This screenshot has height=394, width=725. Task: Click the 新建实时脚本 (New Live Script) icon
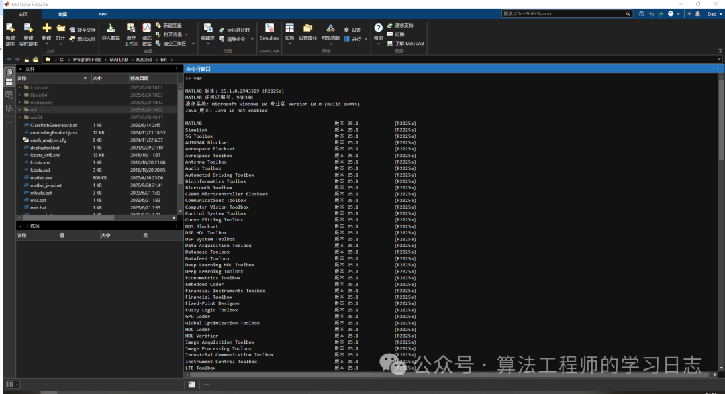click(28, 29)
